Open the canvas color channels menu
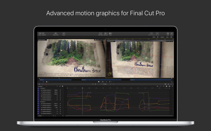Viewport: 211px width, 131px height. [x=158, y=37]
